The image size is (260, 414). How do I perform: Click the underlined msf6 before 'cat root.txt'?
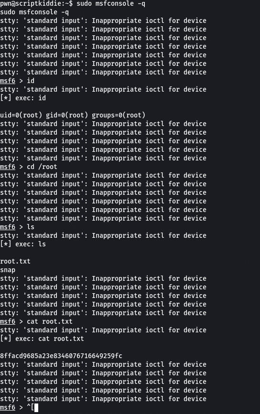click(8, 321)
